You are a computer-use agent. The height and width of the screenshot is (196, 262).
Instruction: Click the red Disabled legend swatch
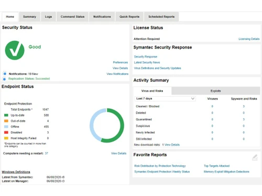[x=6, y=132]
